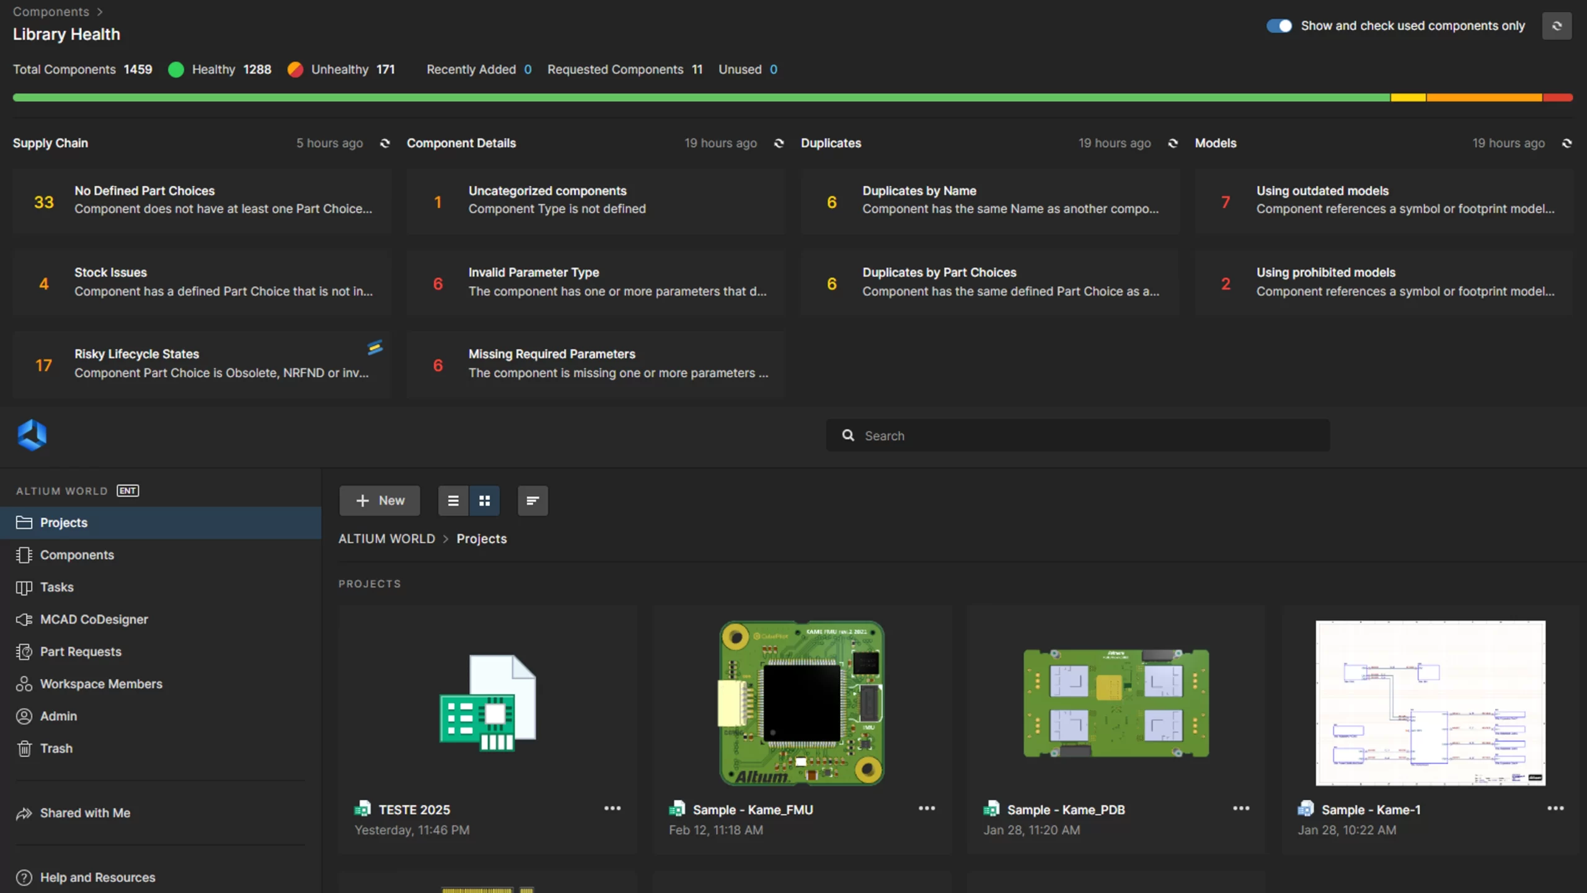The height and width of the screenshot is (893, 1587).
Task: Click the Components breadcrumb link
Action: (51, 11)
